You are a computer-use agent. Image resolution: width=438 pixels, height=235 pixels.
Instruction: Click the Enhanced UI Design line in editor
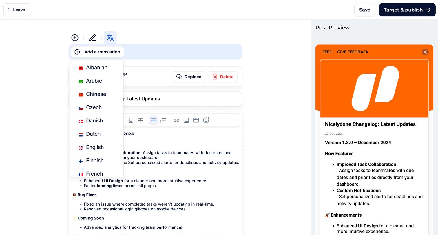pos(145,181)
